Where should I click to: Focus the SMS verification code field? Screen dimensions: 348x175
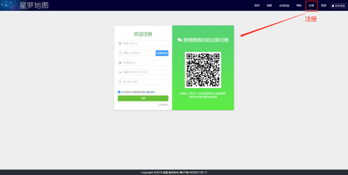coord(143,63)
